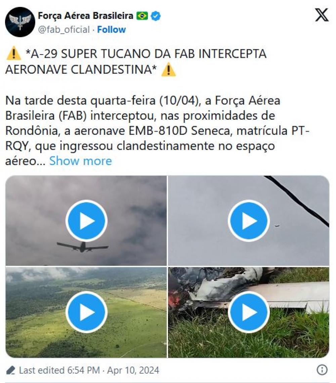Screen dimensions: 336x383
Task: Open the Força Aérea Brasileira display name
Action: point(85,16)
